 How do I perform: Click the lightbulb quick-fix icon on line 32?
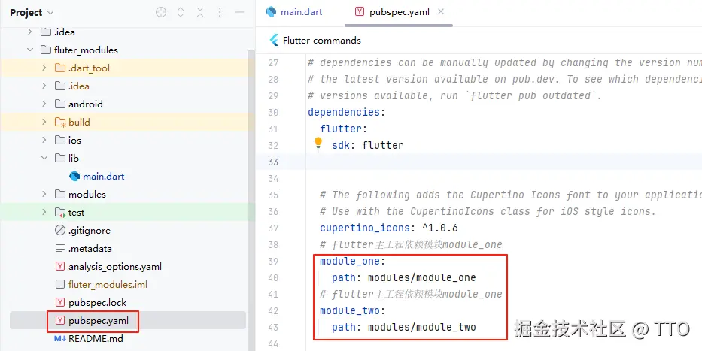(x=318, y=143)
